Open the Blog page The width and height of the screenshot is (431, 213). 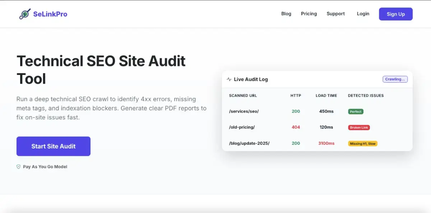pos(286,14)
